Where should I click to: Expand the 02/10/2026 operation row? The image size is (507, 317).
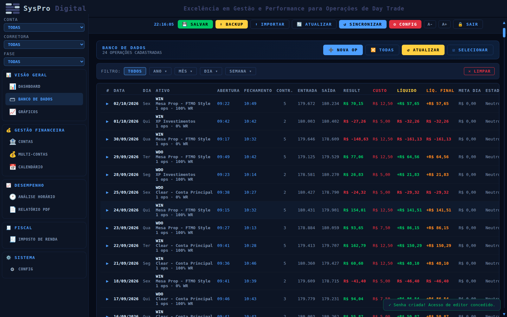click(107, 104)
